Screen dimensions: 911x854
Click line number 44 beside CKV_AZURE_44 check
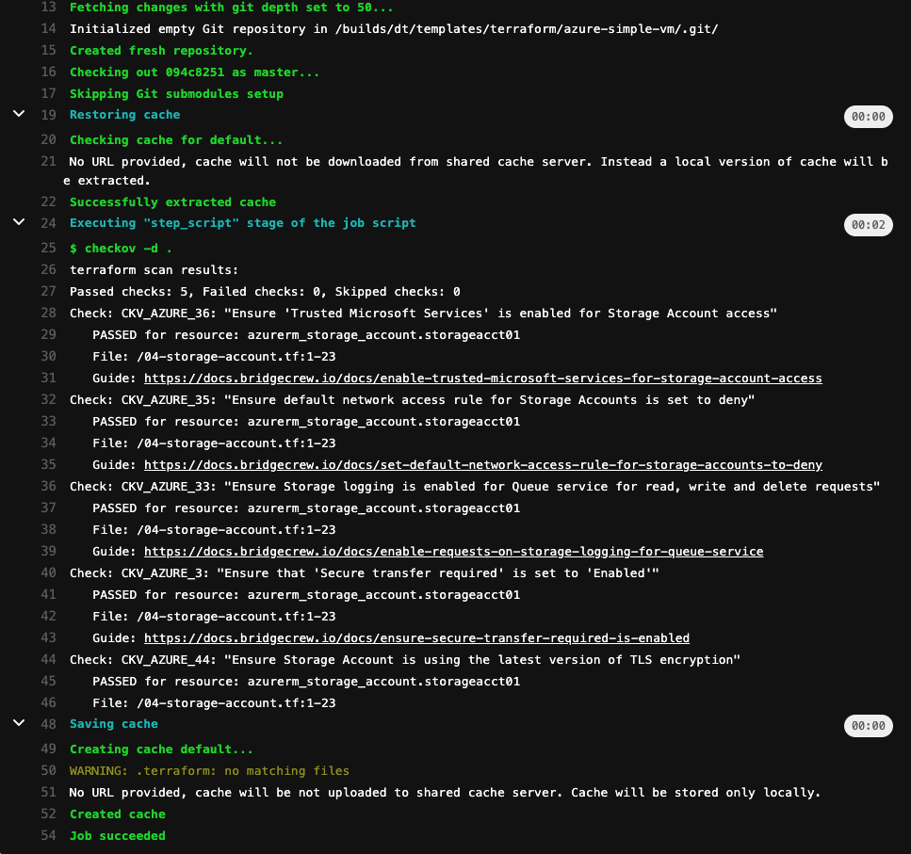49,660
